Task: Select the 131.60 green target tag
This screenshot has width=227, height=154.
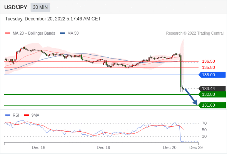Action: tap(212, 105)
